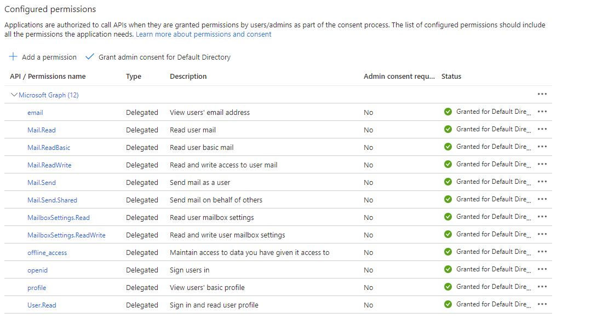Open the offline_access permission link
Screen dimensions: 614x325
coord(48,253)
